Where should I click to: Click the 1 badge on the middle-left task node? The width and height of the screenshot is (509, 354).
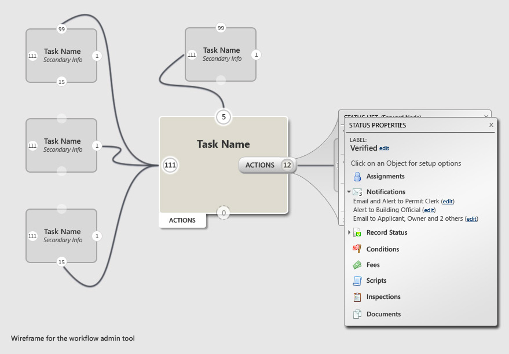tap(97, 146)
